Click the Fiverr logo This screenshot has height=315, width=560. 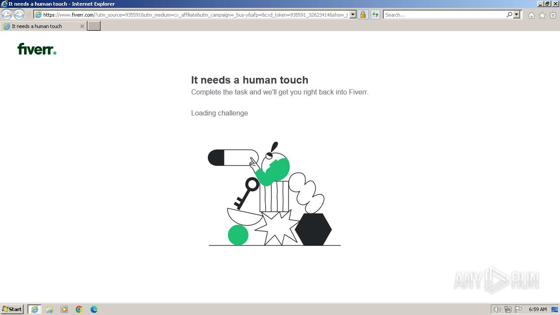[x=37, y=49]
